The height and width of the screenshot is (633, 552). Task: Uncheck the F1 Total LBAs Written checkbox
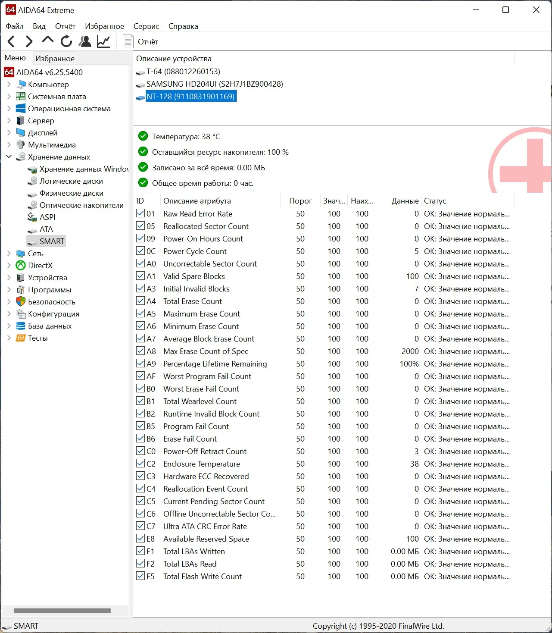[140, 551]
